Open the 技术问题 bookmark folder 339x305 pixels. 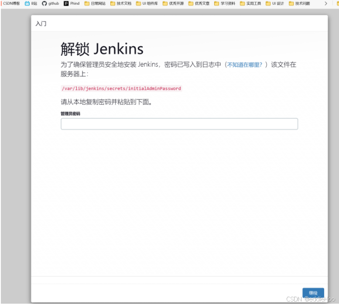click(299, 3)
